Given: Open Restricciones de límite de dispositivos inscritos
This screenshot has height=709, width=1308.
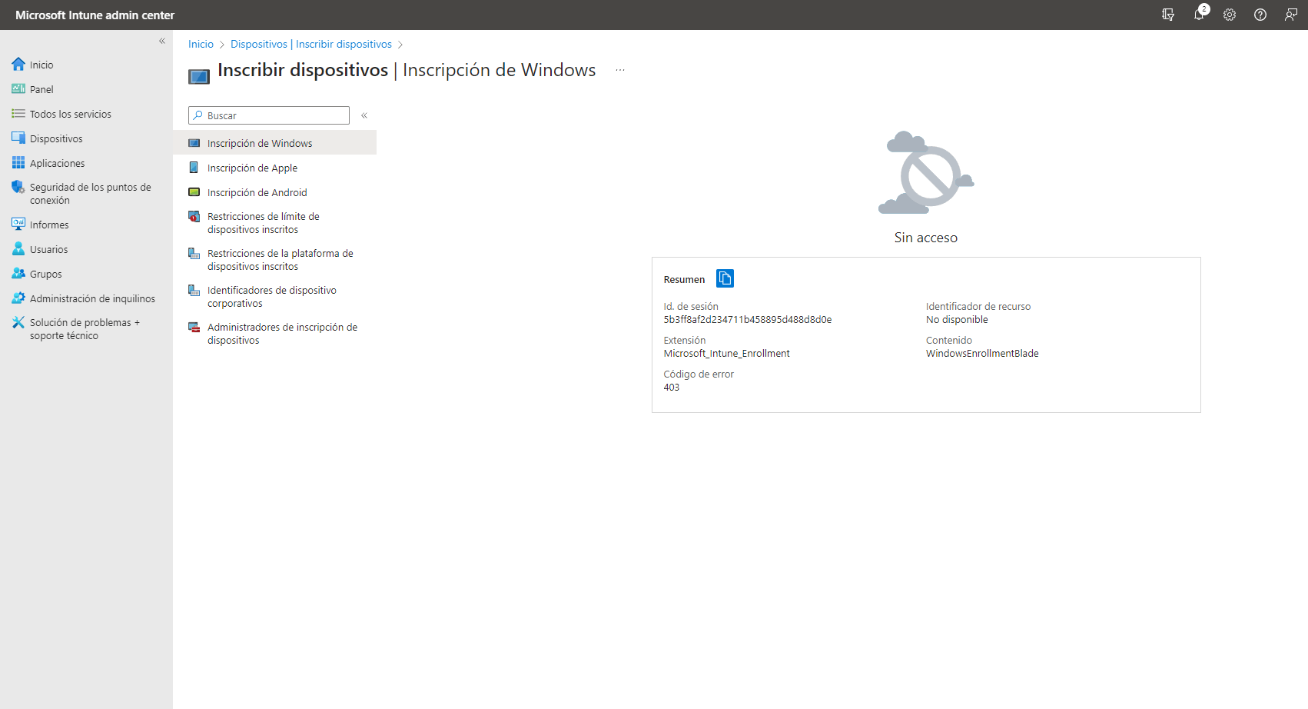Looking at the screenshot, I should tap(275, 223).
